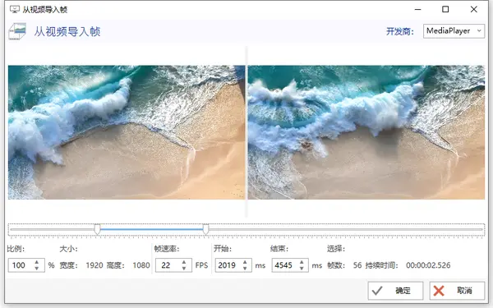Click the monitor icon in the title bar
Viewport: 493px width, 308px height.
tap(15, 9)
